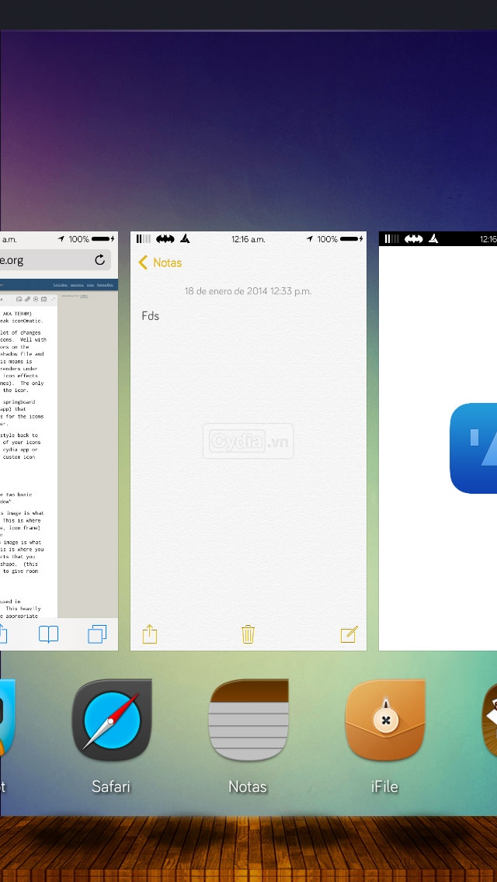Select the Safari preview card
Image resolution: width=497 pixels, height=882 pixels.
pos(59,441)
